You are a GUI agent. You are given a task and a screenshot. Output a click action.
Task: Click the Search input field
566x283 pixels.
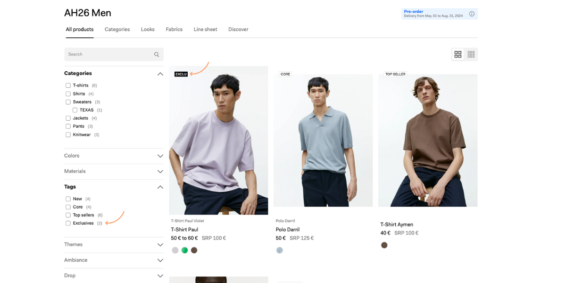(x=114, y=54)
